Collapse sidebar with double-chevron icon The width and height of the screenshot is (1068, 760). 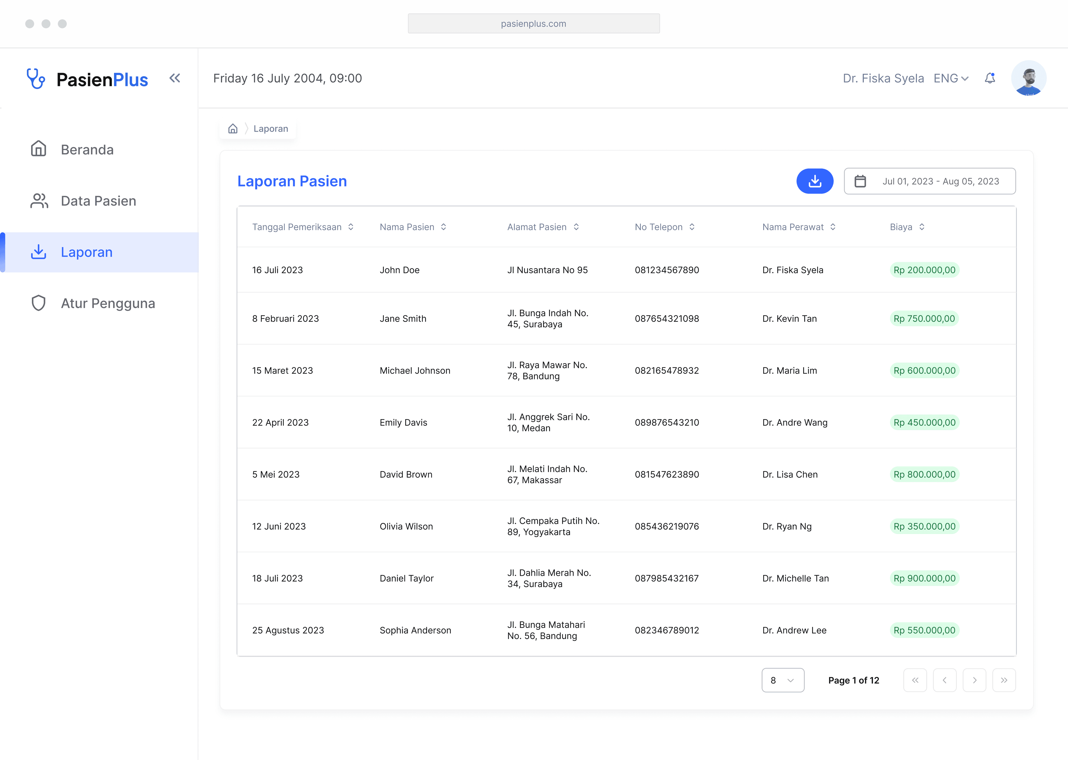click(174, 78)
